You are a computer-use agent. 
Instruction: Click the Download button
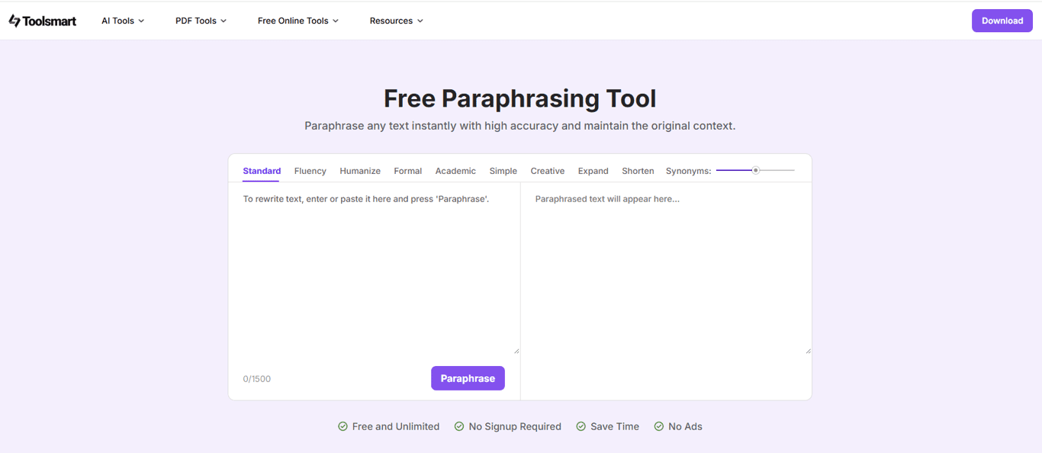point(1002,21)
